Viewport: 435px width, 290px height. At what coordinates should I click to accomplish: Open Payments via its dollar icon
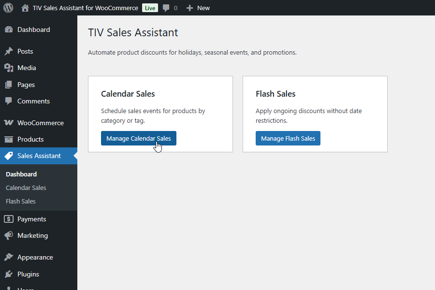pos(10,219)
